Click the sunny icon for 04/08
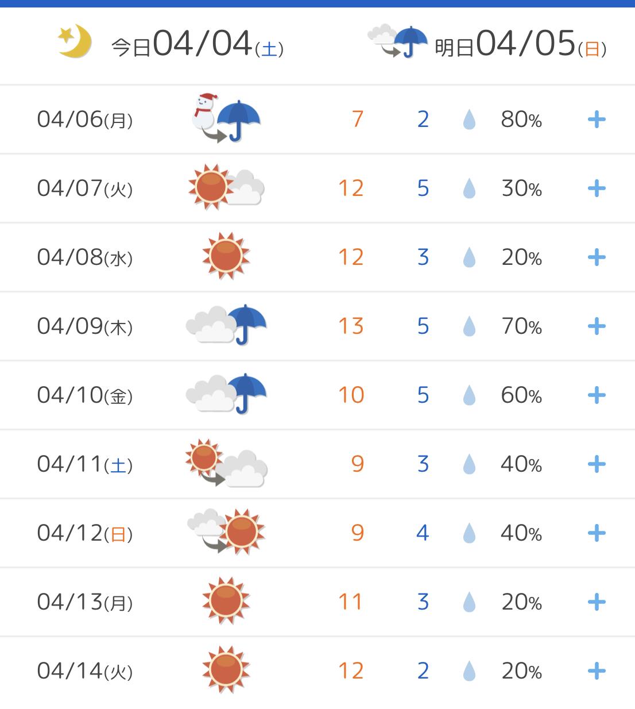635x709 pixels. pyautogui.click(x=226, y=256)
